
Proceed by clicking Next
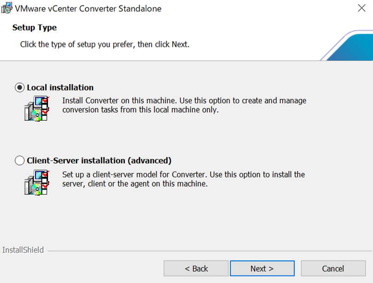pyautogui.click(x=262, y=268)
